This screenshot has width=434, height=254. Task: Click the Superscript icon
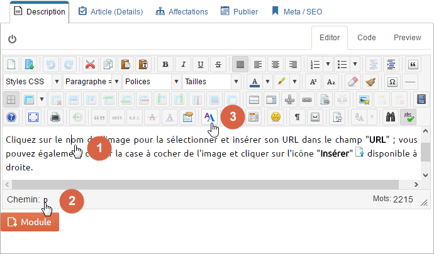point(313,82)
